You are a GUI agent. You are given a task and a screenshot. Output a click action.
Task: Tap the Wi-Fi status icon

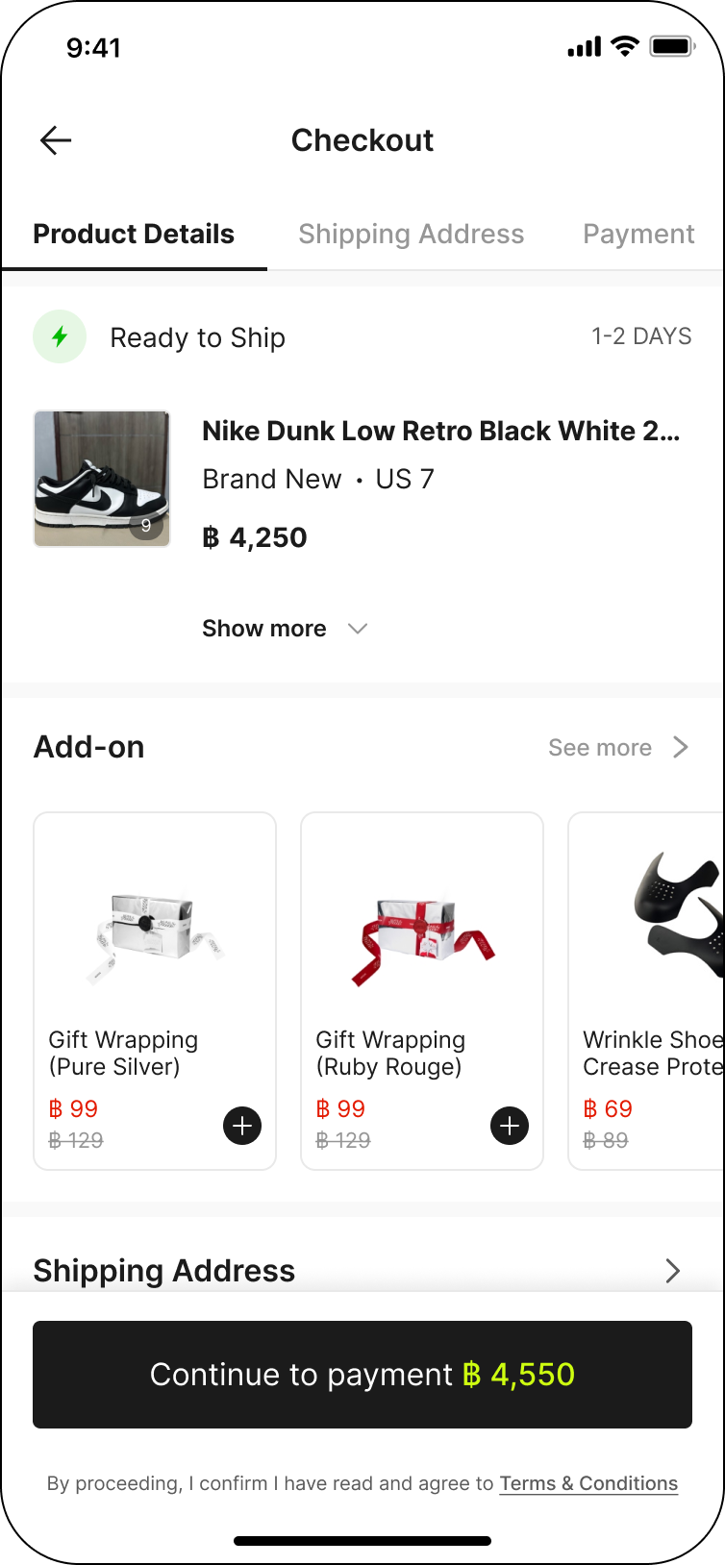pos(625,46)
